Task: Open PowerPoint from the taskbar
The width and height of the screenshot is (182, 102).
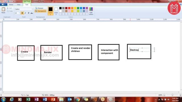Action: tap(53, 99)
